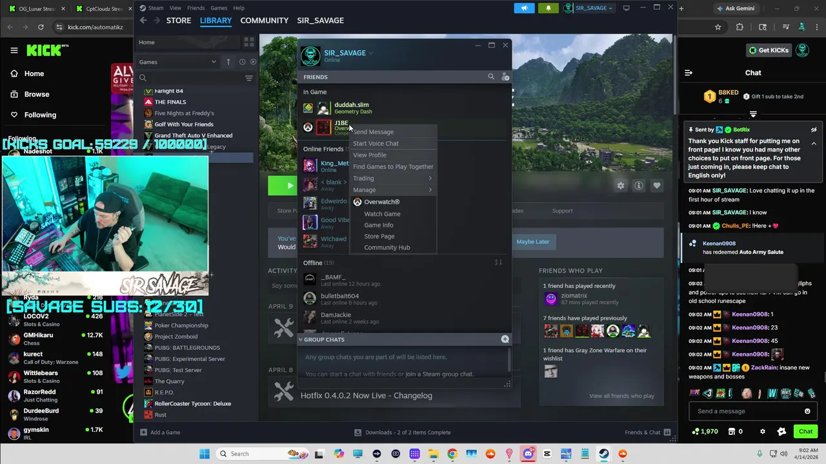This screenshot has width=826, height=464.
Task: Select RollerCoaster Tycoon: Deluxe in library list
Action: tap(192, 403)
